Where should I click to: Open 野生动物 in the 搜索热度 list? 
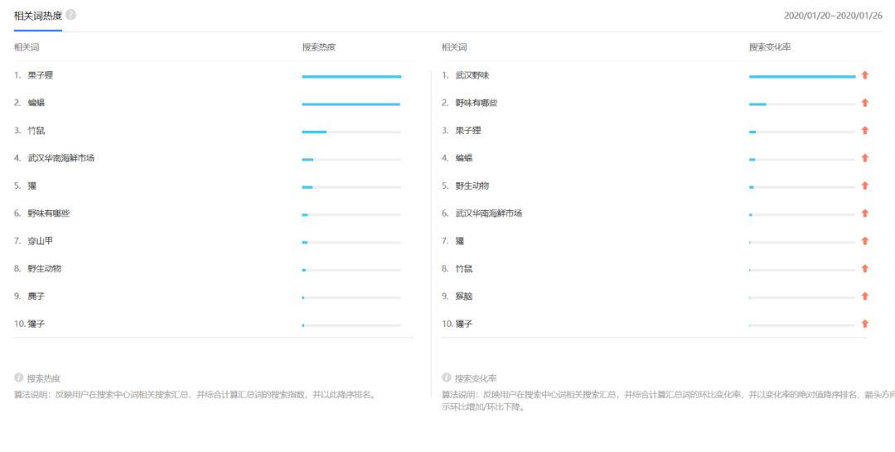coord(45,268)
